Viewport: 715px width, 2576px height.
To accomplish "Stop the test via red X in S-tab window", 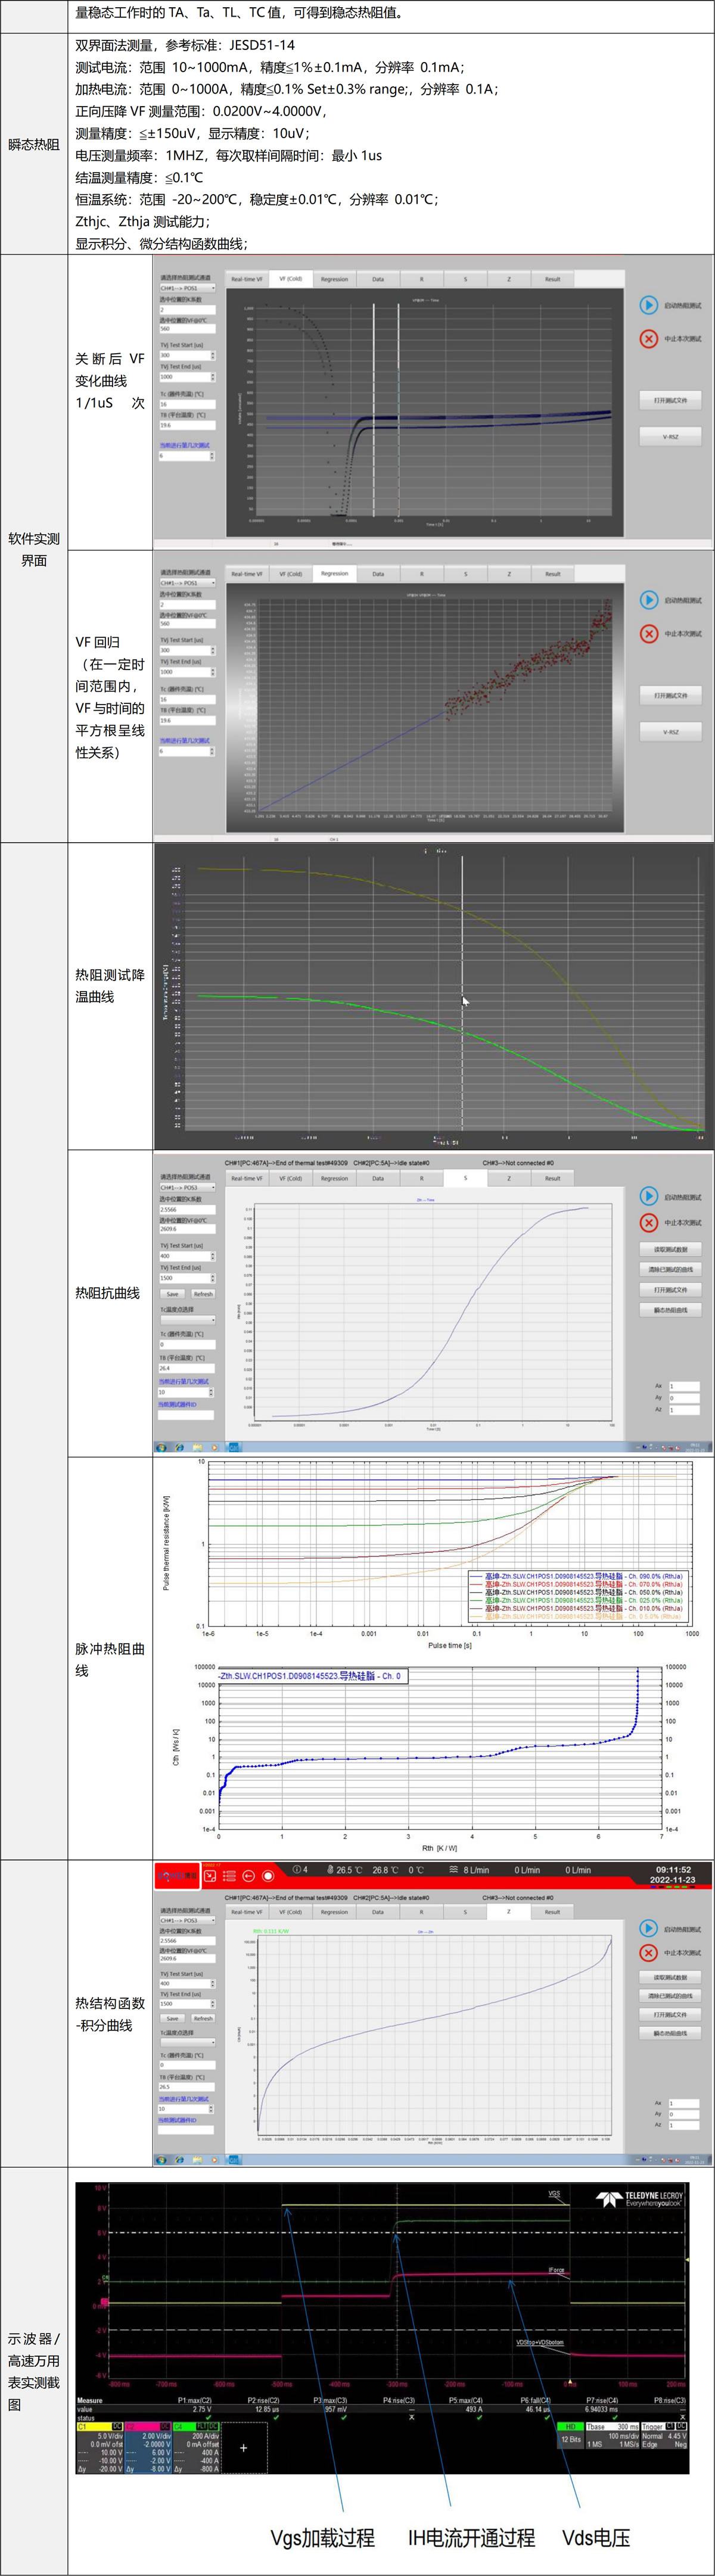I will 649,1222.
